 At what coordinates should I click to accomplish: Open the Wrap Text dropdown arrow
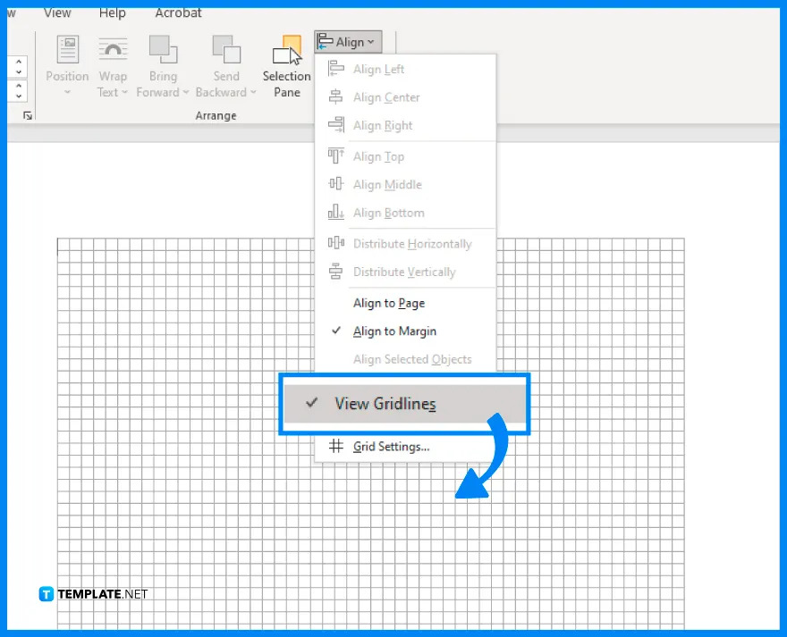click(x=124, y=92)
